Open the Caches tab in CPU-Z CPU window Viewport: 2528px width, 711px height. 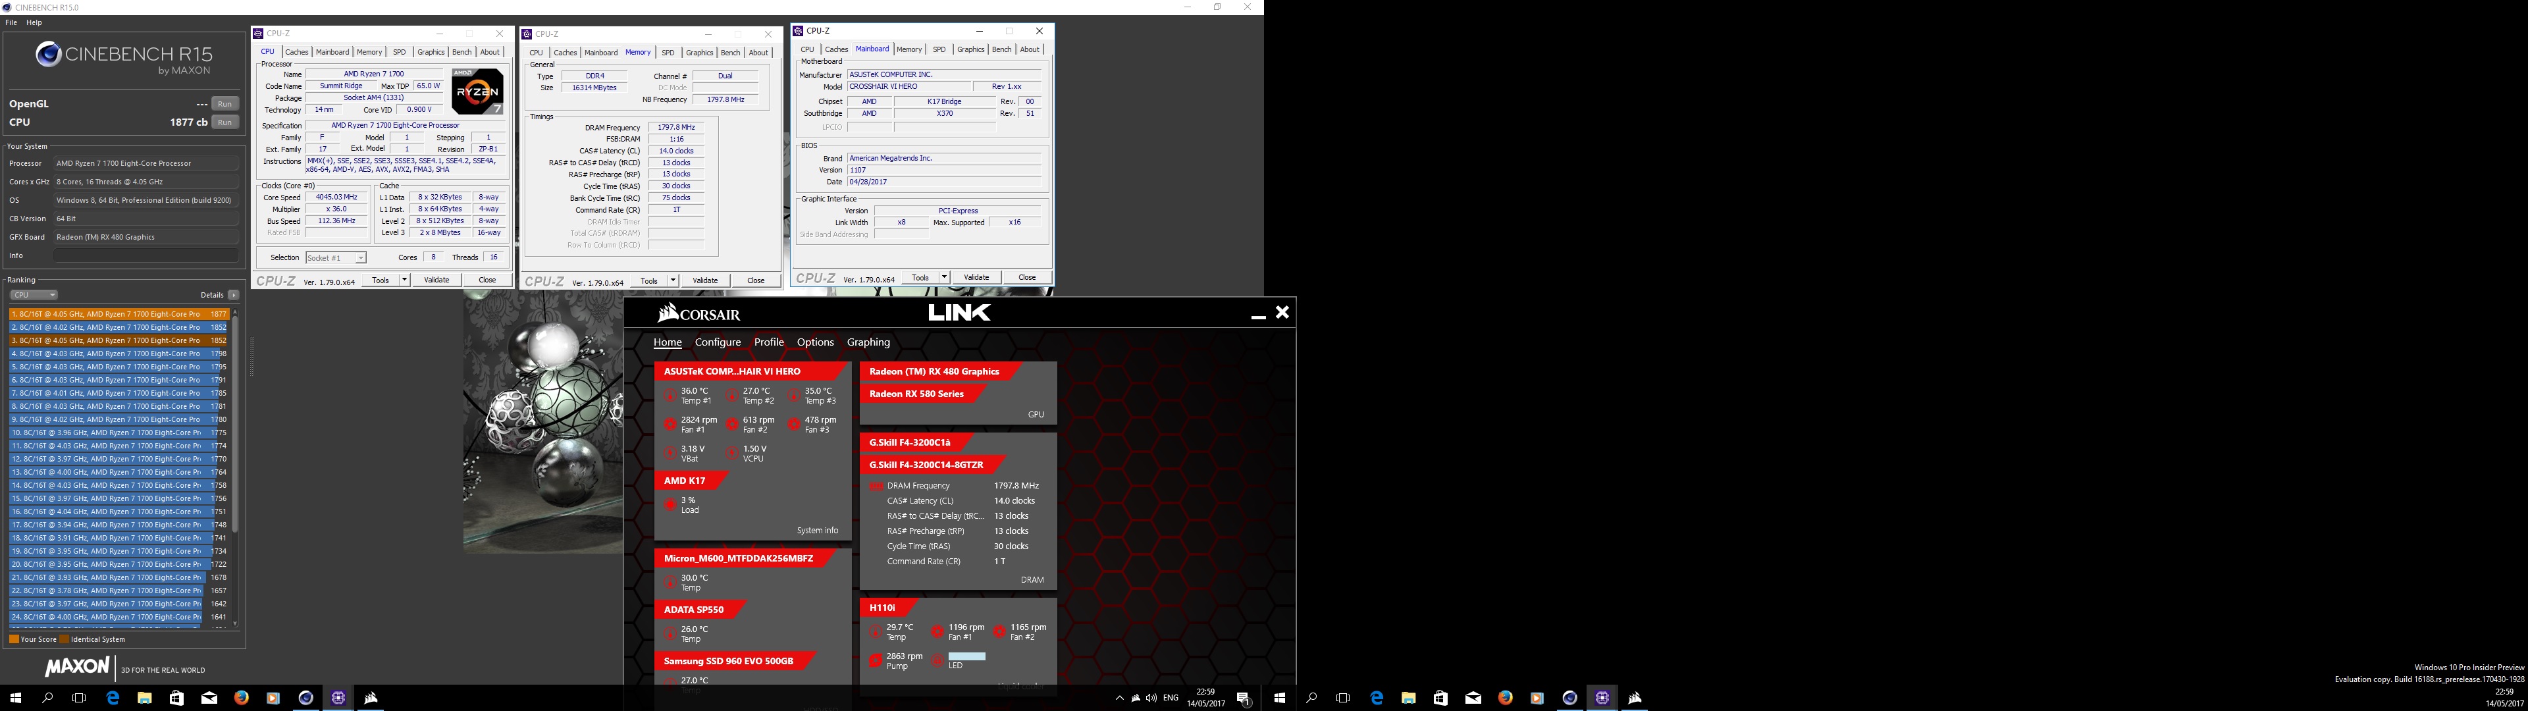(296, 52)
